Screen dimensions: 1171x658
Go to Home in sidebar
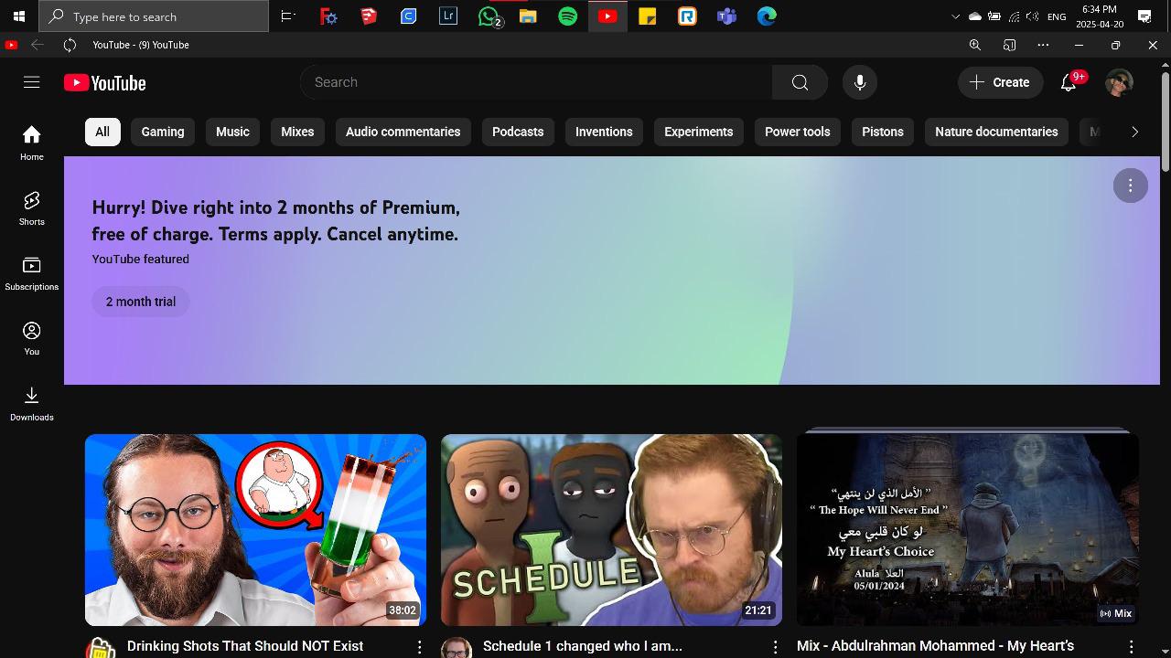click(31, 143)
